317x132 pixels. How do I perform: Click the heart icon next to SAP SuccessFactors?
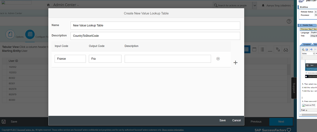point(289,130)
